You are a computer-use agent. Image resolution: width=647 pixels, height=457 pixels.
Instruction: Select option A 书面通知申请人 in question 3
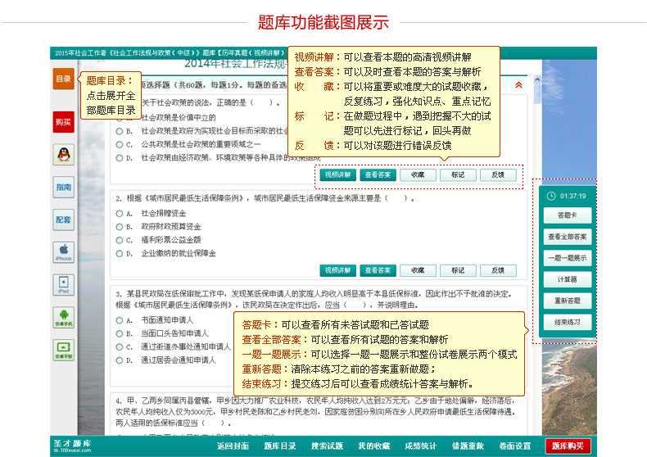(120, 319)
